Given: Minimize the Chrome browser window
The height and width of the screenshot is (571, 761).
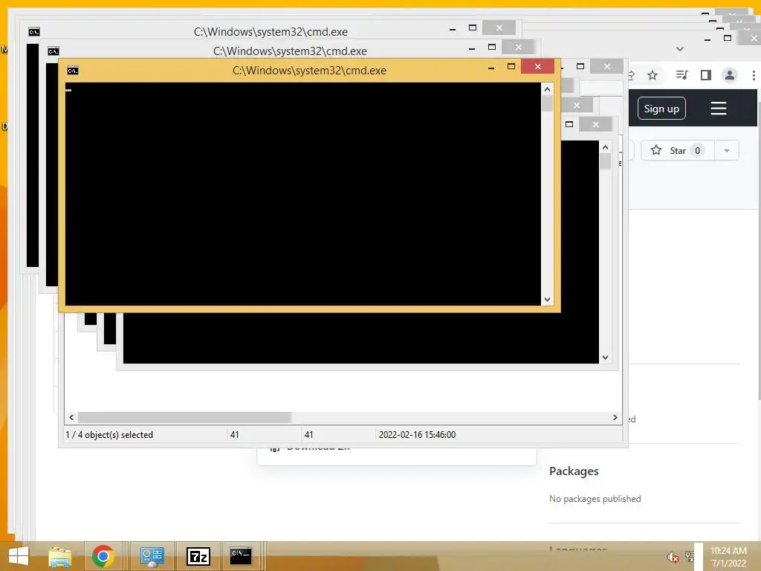Looking at the screenshot, I should [707, 39].
